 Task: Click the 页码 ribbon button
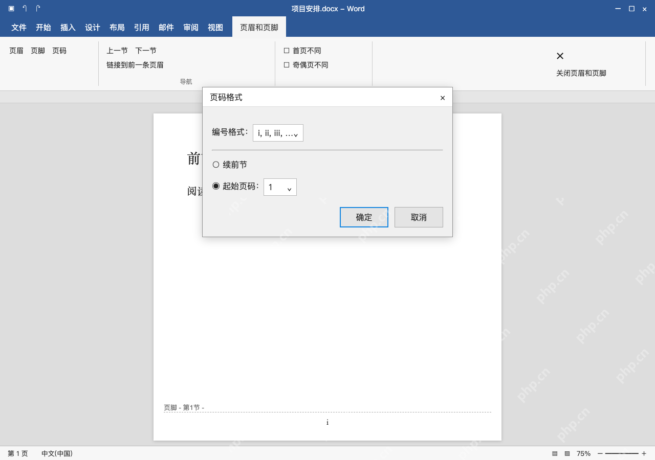click(x=59, y=51)
